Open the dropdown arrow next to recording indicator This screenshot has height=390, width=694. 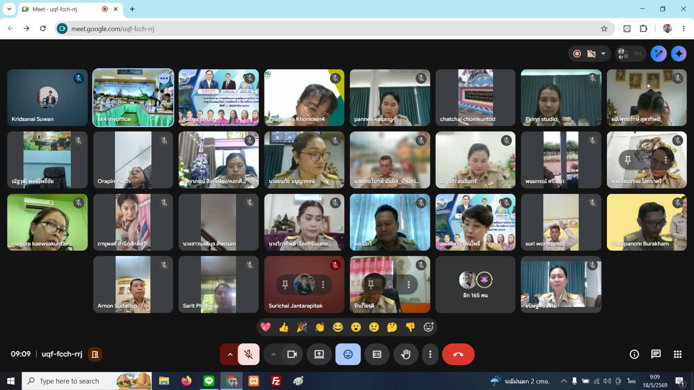(x=603, y=54)
